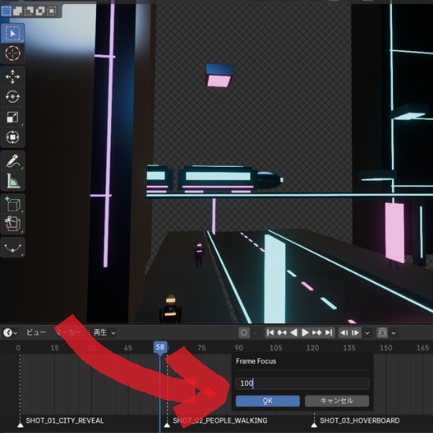Viewport: 433px width, 433px height.
Task: Play the animation in reverse
Action: (294, 333)
